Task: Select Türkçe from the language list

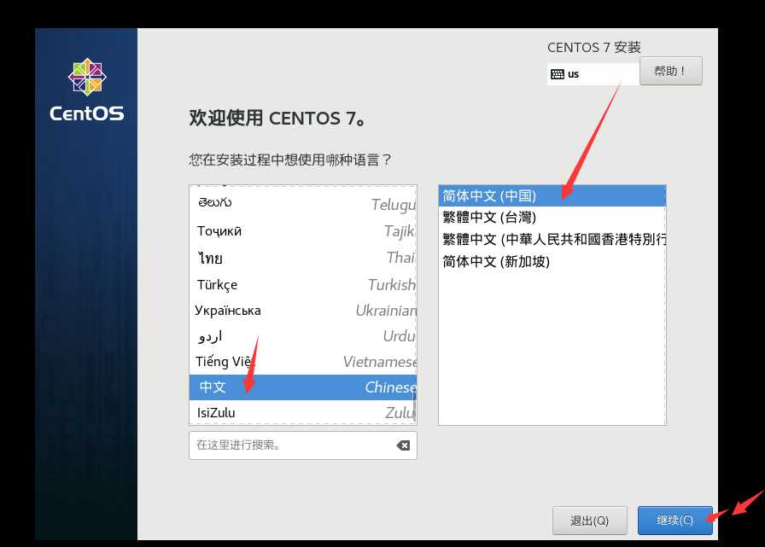Action: (256, 284)
